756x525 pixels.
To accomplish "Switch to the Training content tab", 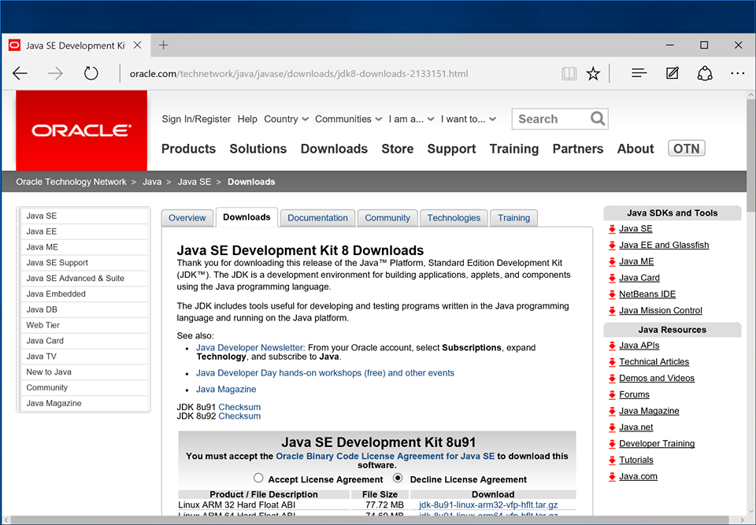I will (514, 218).
